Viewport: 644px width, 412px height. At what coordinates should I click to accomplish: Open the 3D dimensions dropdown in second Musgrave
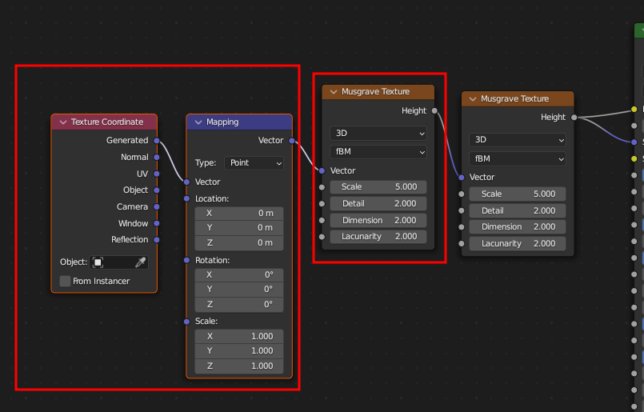tap(518, 140)
